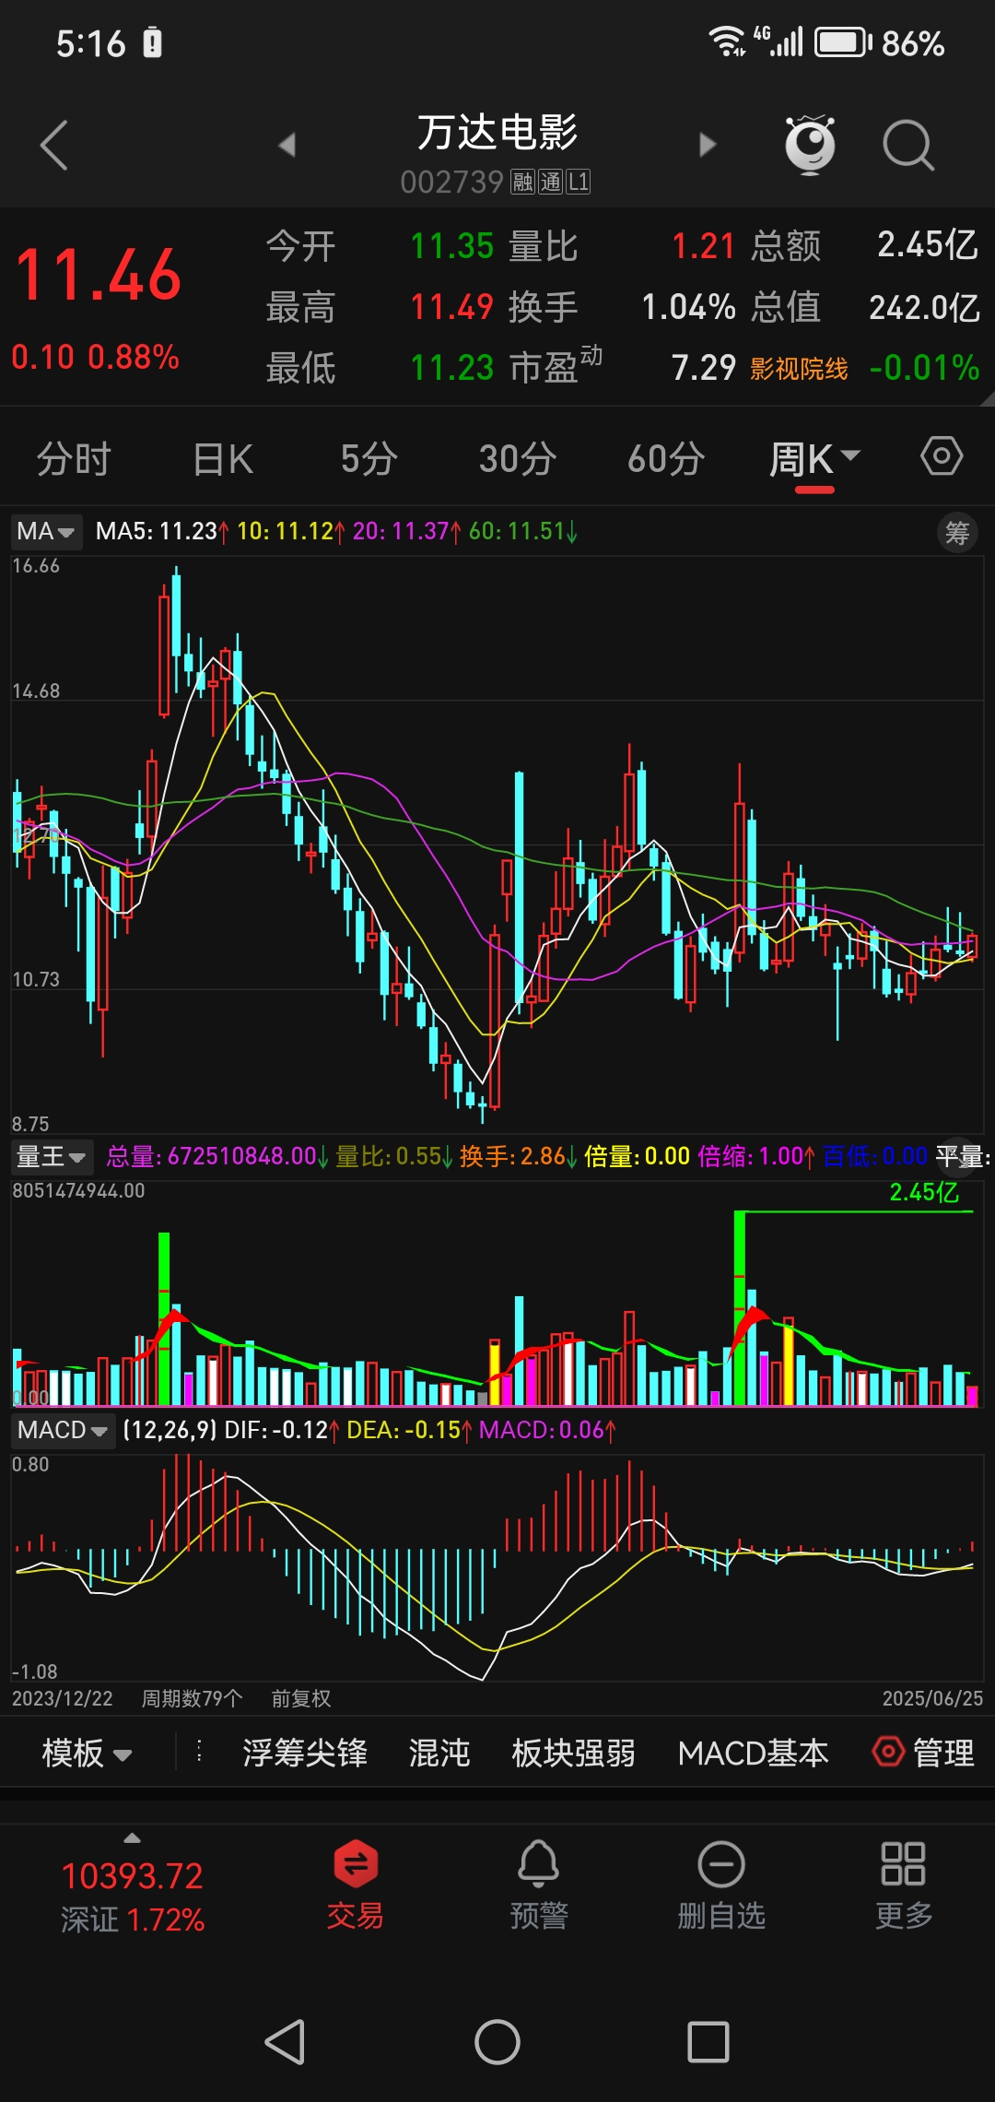Open the search magnifier icon
The width and height of the screenshot is (995, 2102).
pos(908,146)
